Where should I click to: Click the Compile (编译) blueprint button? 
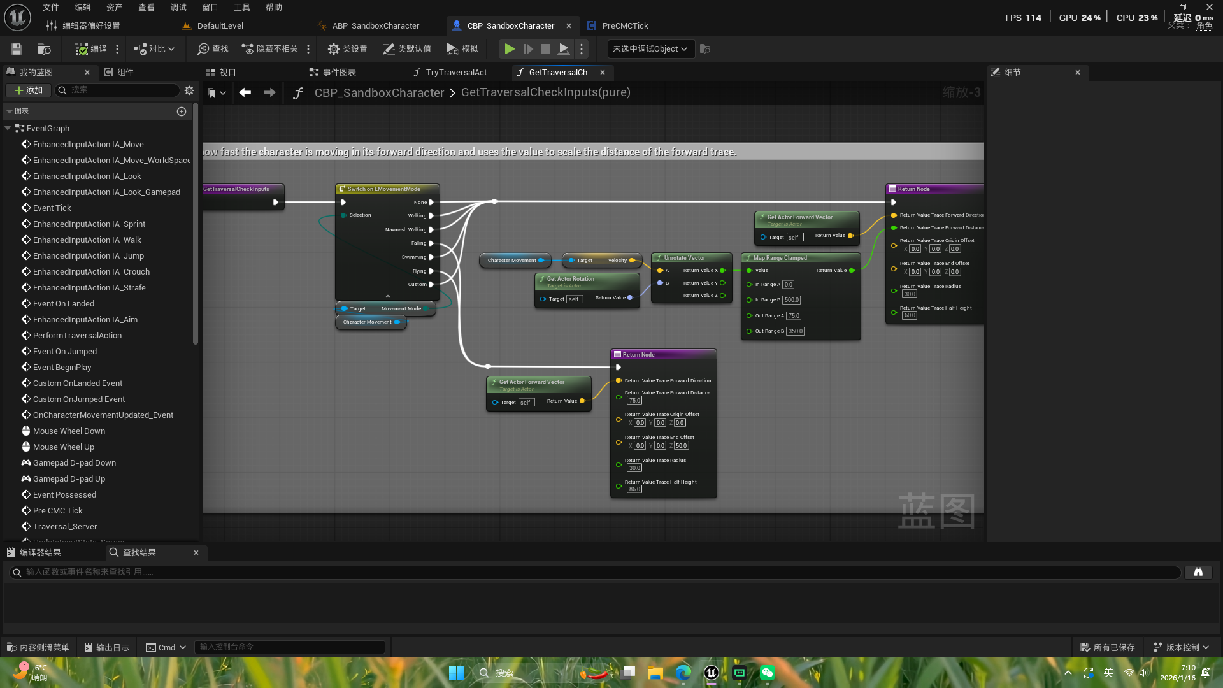pos(90,49)
